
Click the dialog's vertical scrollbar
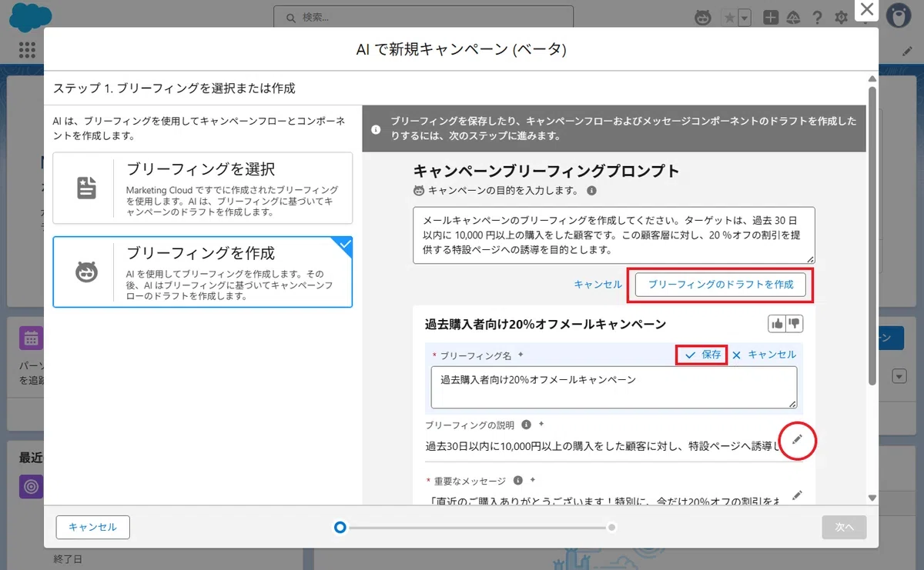point(872,235)
